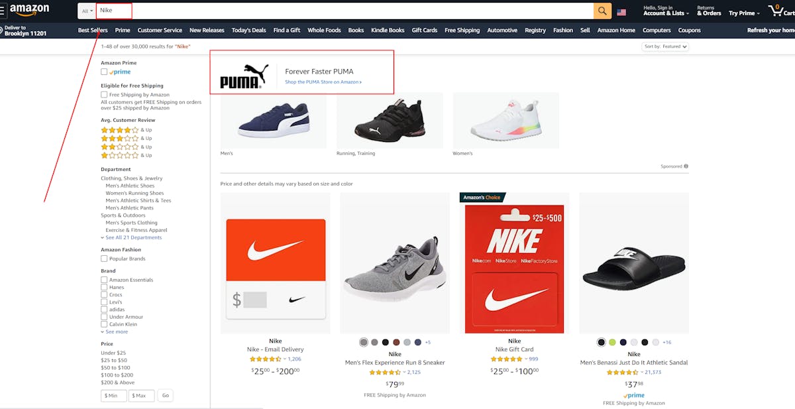The height and width of the screenshot is (409, 795).
Task: Check the Calvin Klein brand checkbox
Action: tap(104, 324)
